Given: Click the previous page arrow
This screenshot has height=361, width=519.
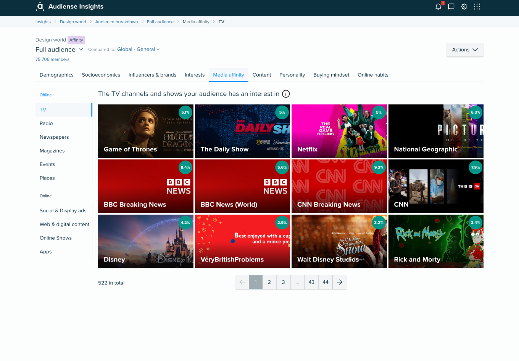Looking at the screenshot, I should coord(242,282).
